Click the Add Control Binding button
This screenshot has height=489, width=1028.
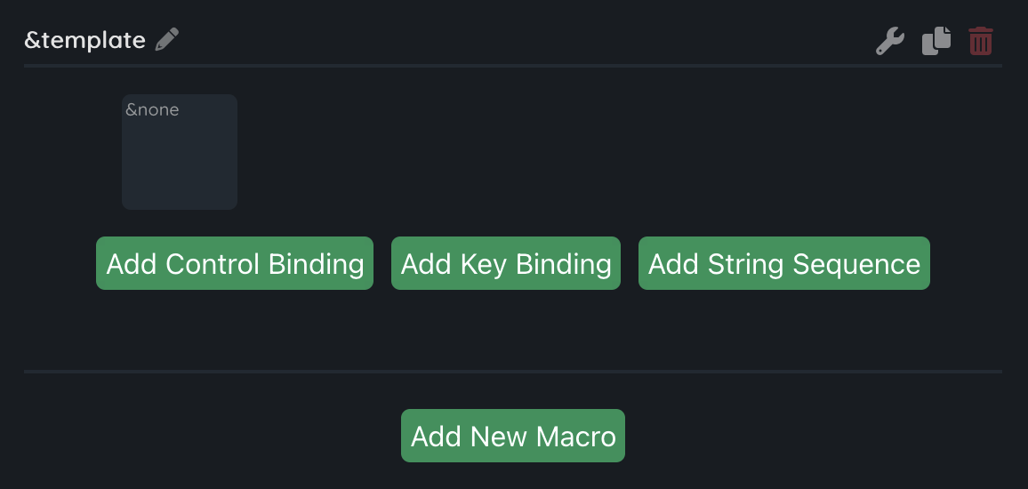pyautogui.click(x=235, y=263)
